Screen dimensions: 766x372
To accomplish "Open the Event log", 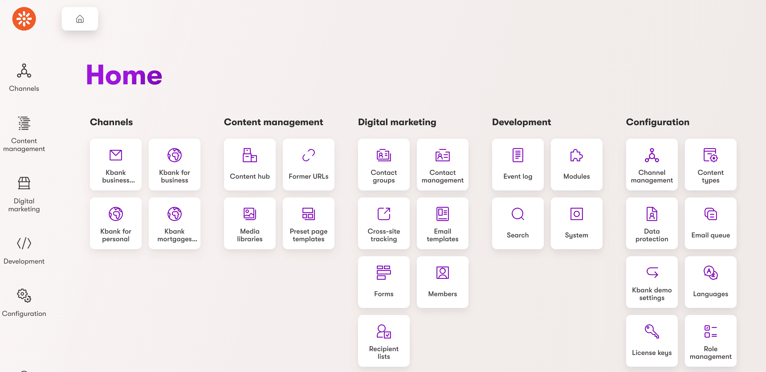I will [517, 165].
